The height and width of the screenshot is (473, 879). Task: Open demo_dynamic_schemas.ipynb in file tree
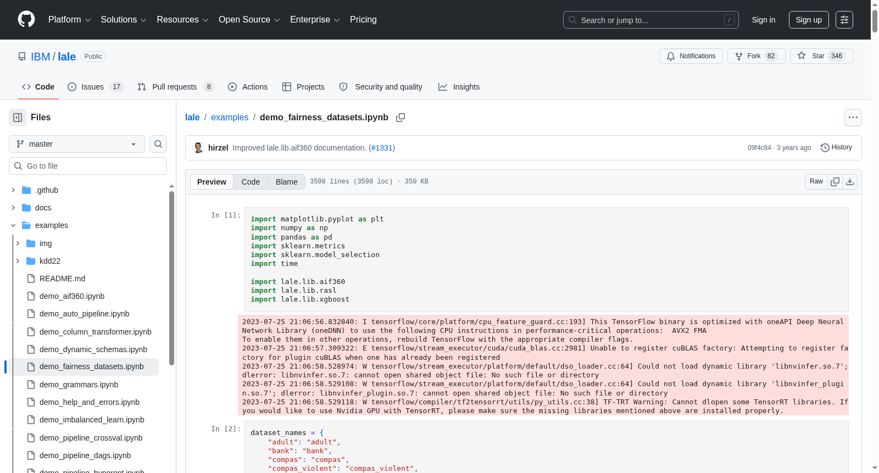(93, 349)
